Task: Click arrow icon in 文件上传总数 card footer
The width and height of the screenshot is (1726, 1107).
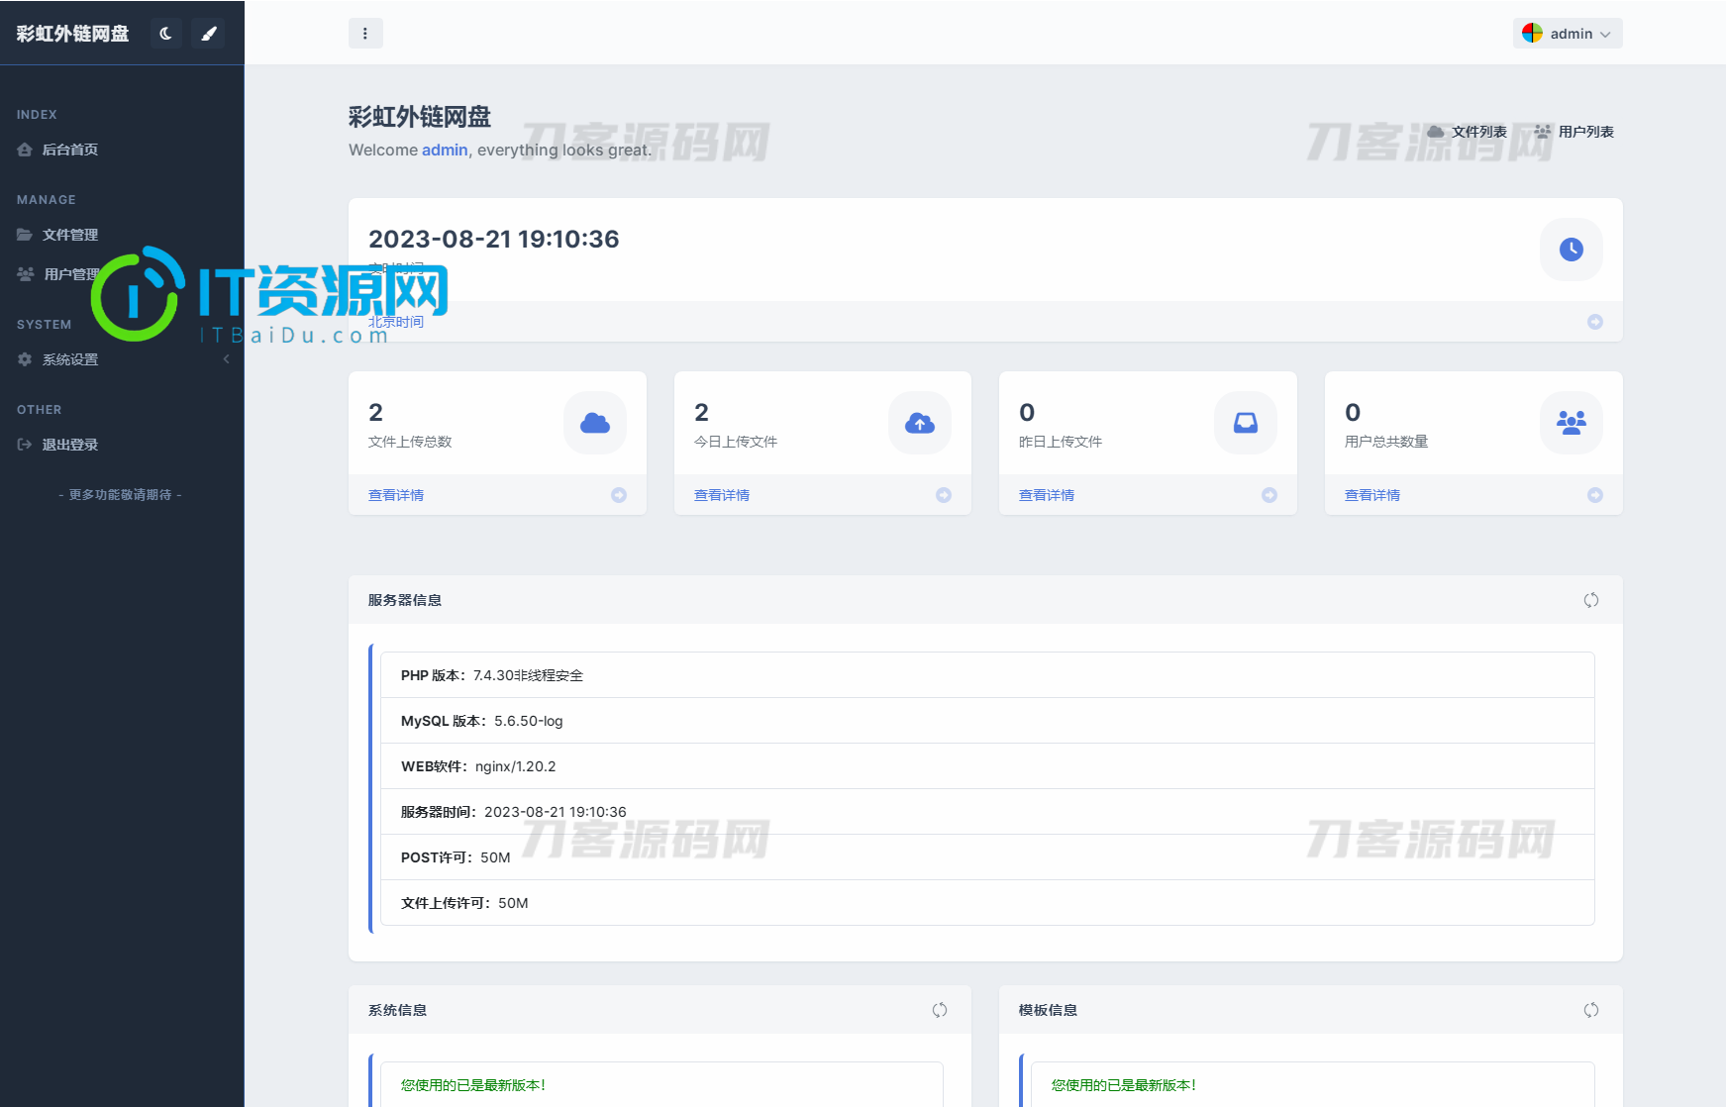Action: coord(619,495)
